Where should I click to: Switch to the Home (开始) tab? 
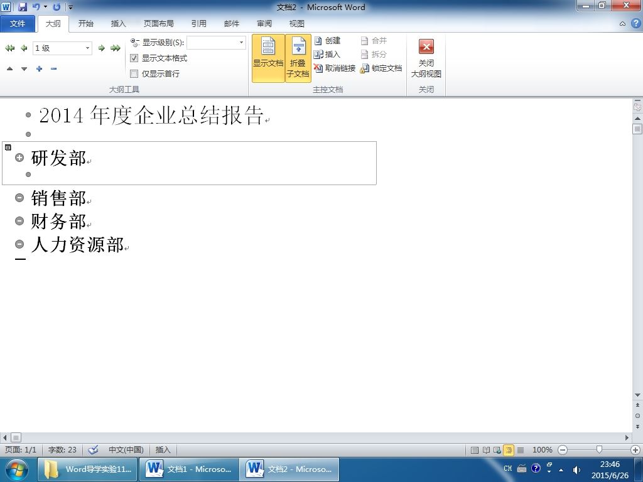(85, 24)
